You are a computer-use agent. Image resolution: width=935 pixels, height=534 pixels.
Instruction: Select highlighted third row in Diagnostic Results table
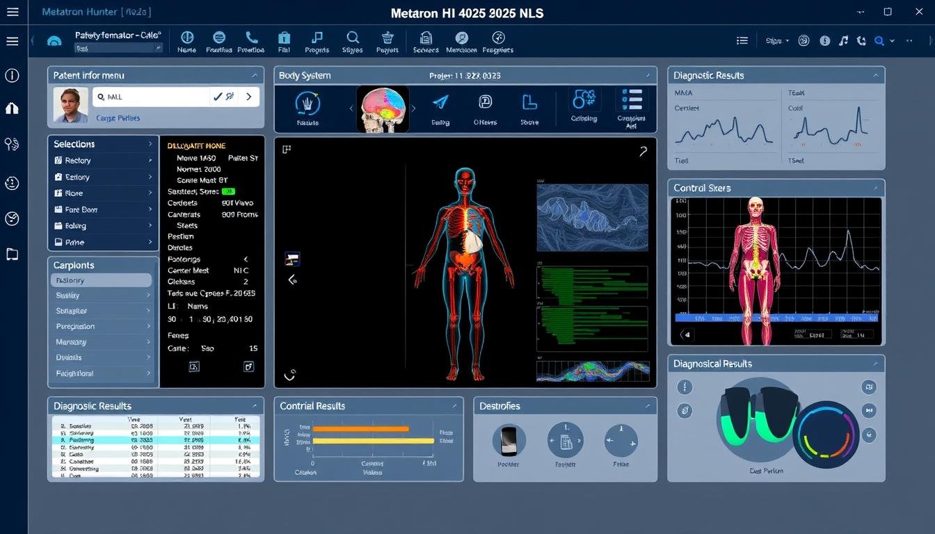click(156, 440)
